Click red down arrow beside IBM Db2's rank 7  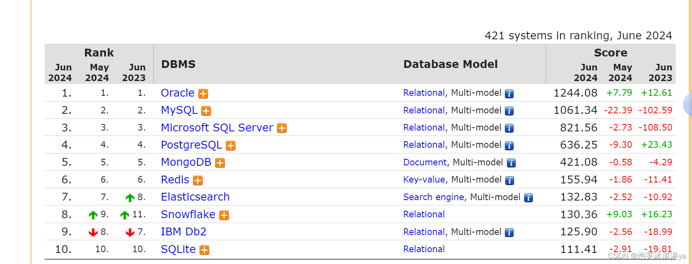[x=130, y=232]
